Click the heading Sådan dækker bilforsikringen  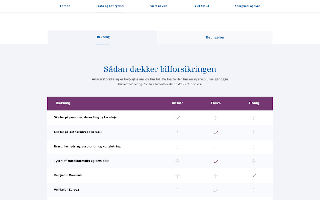(160, 69)
